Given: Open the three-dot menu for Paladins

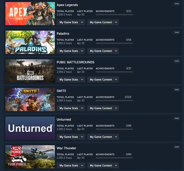Looking at the screenshot, I should click(177, 32).
